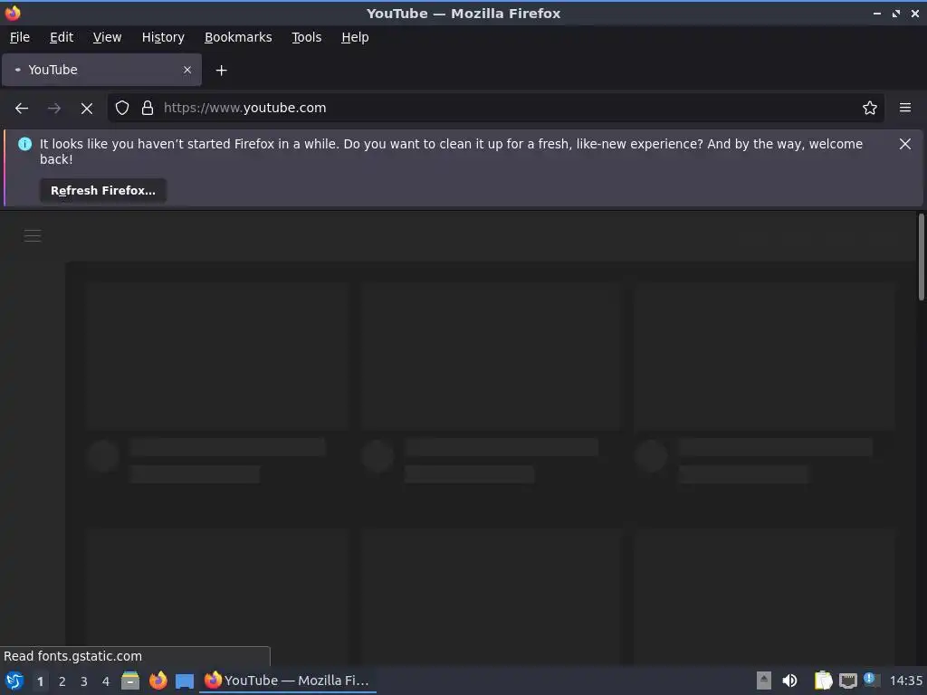Screen dimensions: 927x695
Task: Open removable media tray icon
Action: pyautogui.click(x=764, y=681)
